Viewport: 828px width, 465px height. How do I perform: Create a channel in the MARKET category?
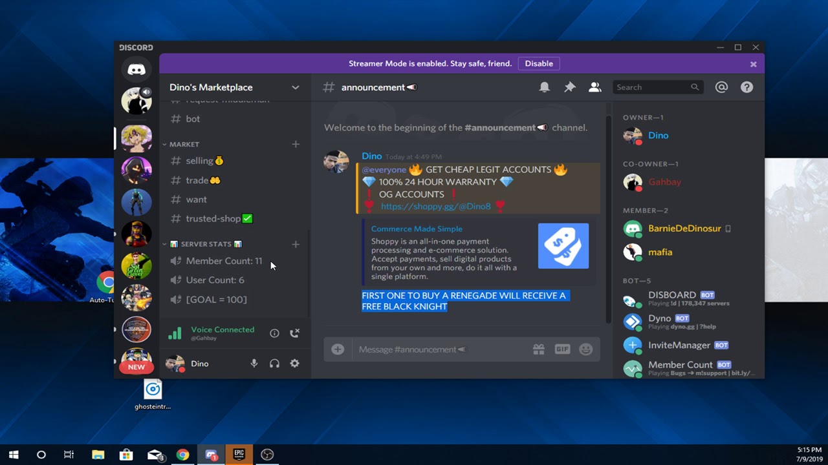(296, 144)
